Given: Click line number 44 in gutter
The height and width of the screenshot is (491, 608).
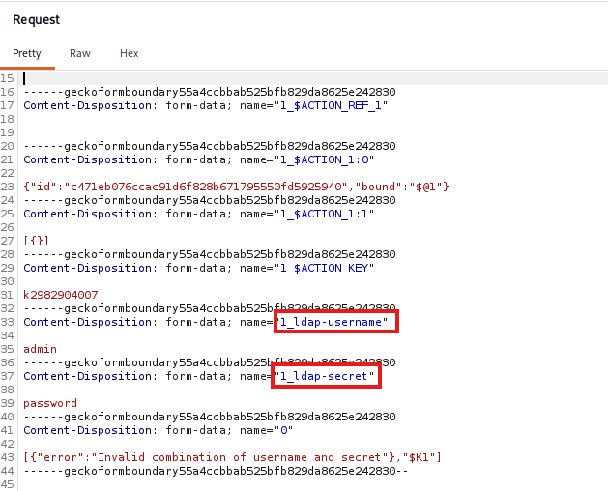Looking at the screenshot, I should [x=7, y=471].
